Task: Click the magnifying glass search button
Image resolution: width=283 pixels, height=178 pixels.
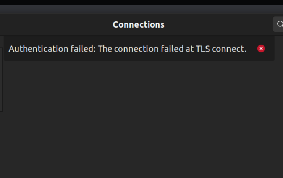Action: coord(278,24)
